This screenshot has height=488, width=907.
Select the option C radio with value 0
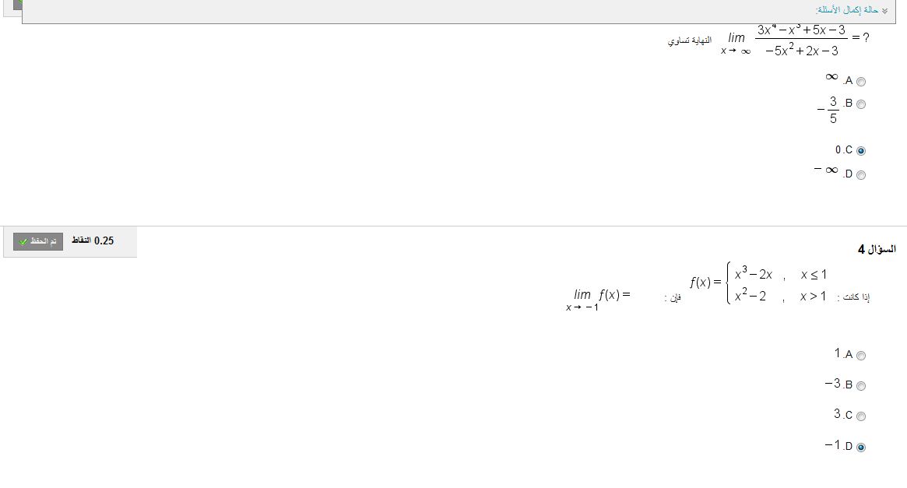(x=861, y=150)
